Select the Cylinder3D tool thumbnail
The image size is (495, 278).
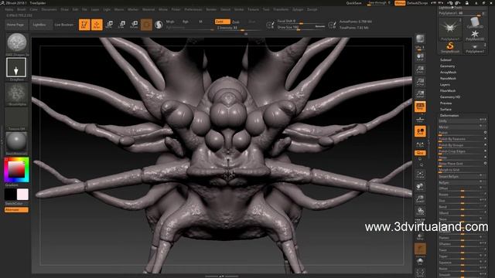[x=475, y=22]
